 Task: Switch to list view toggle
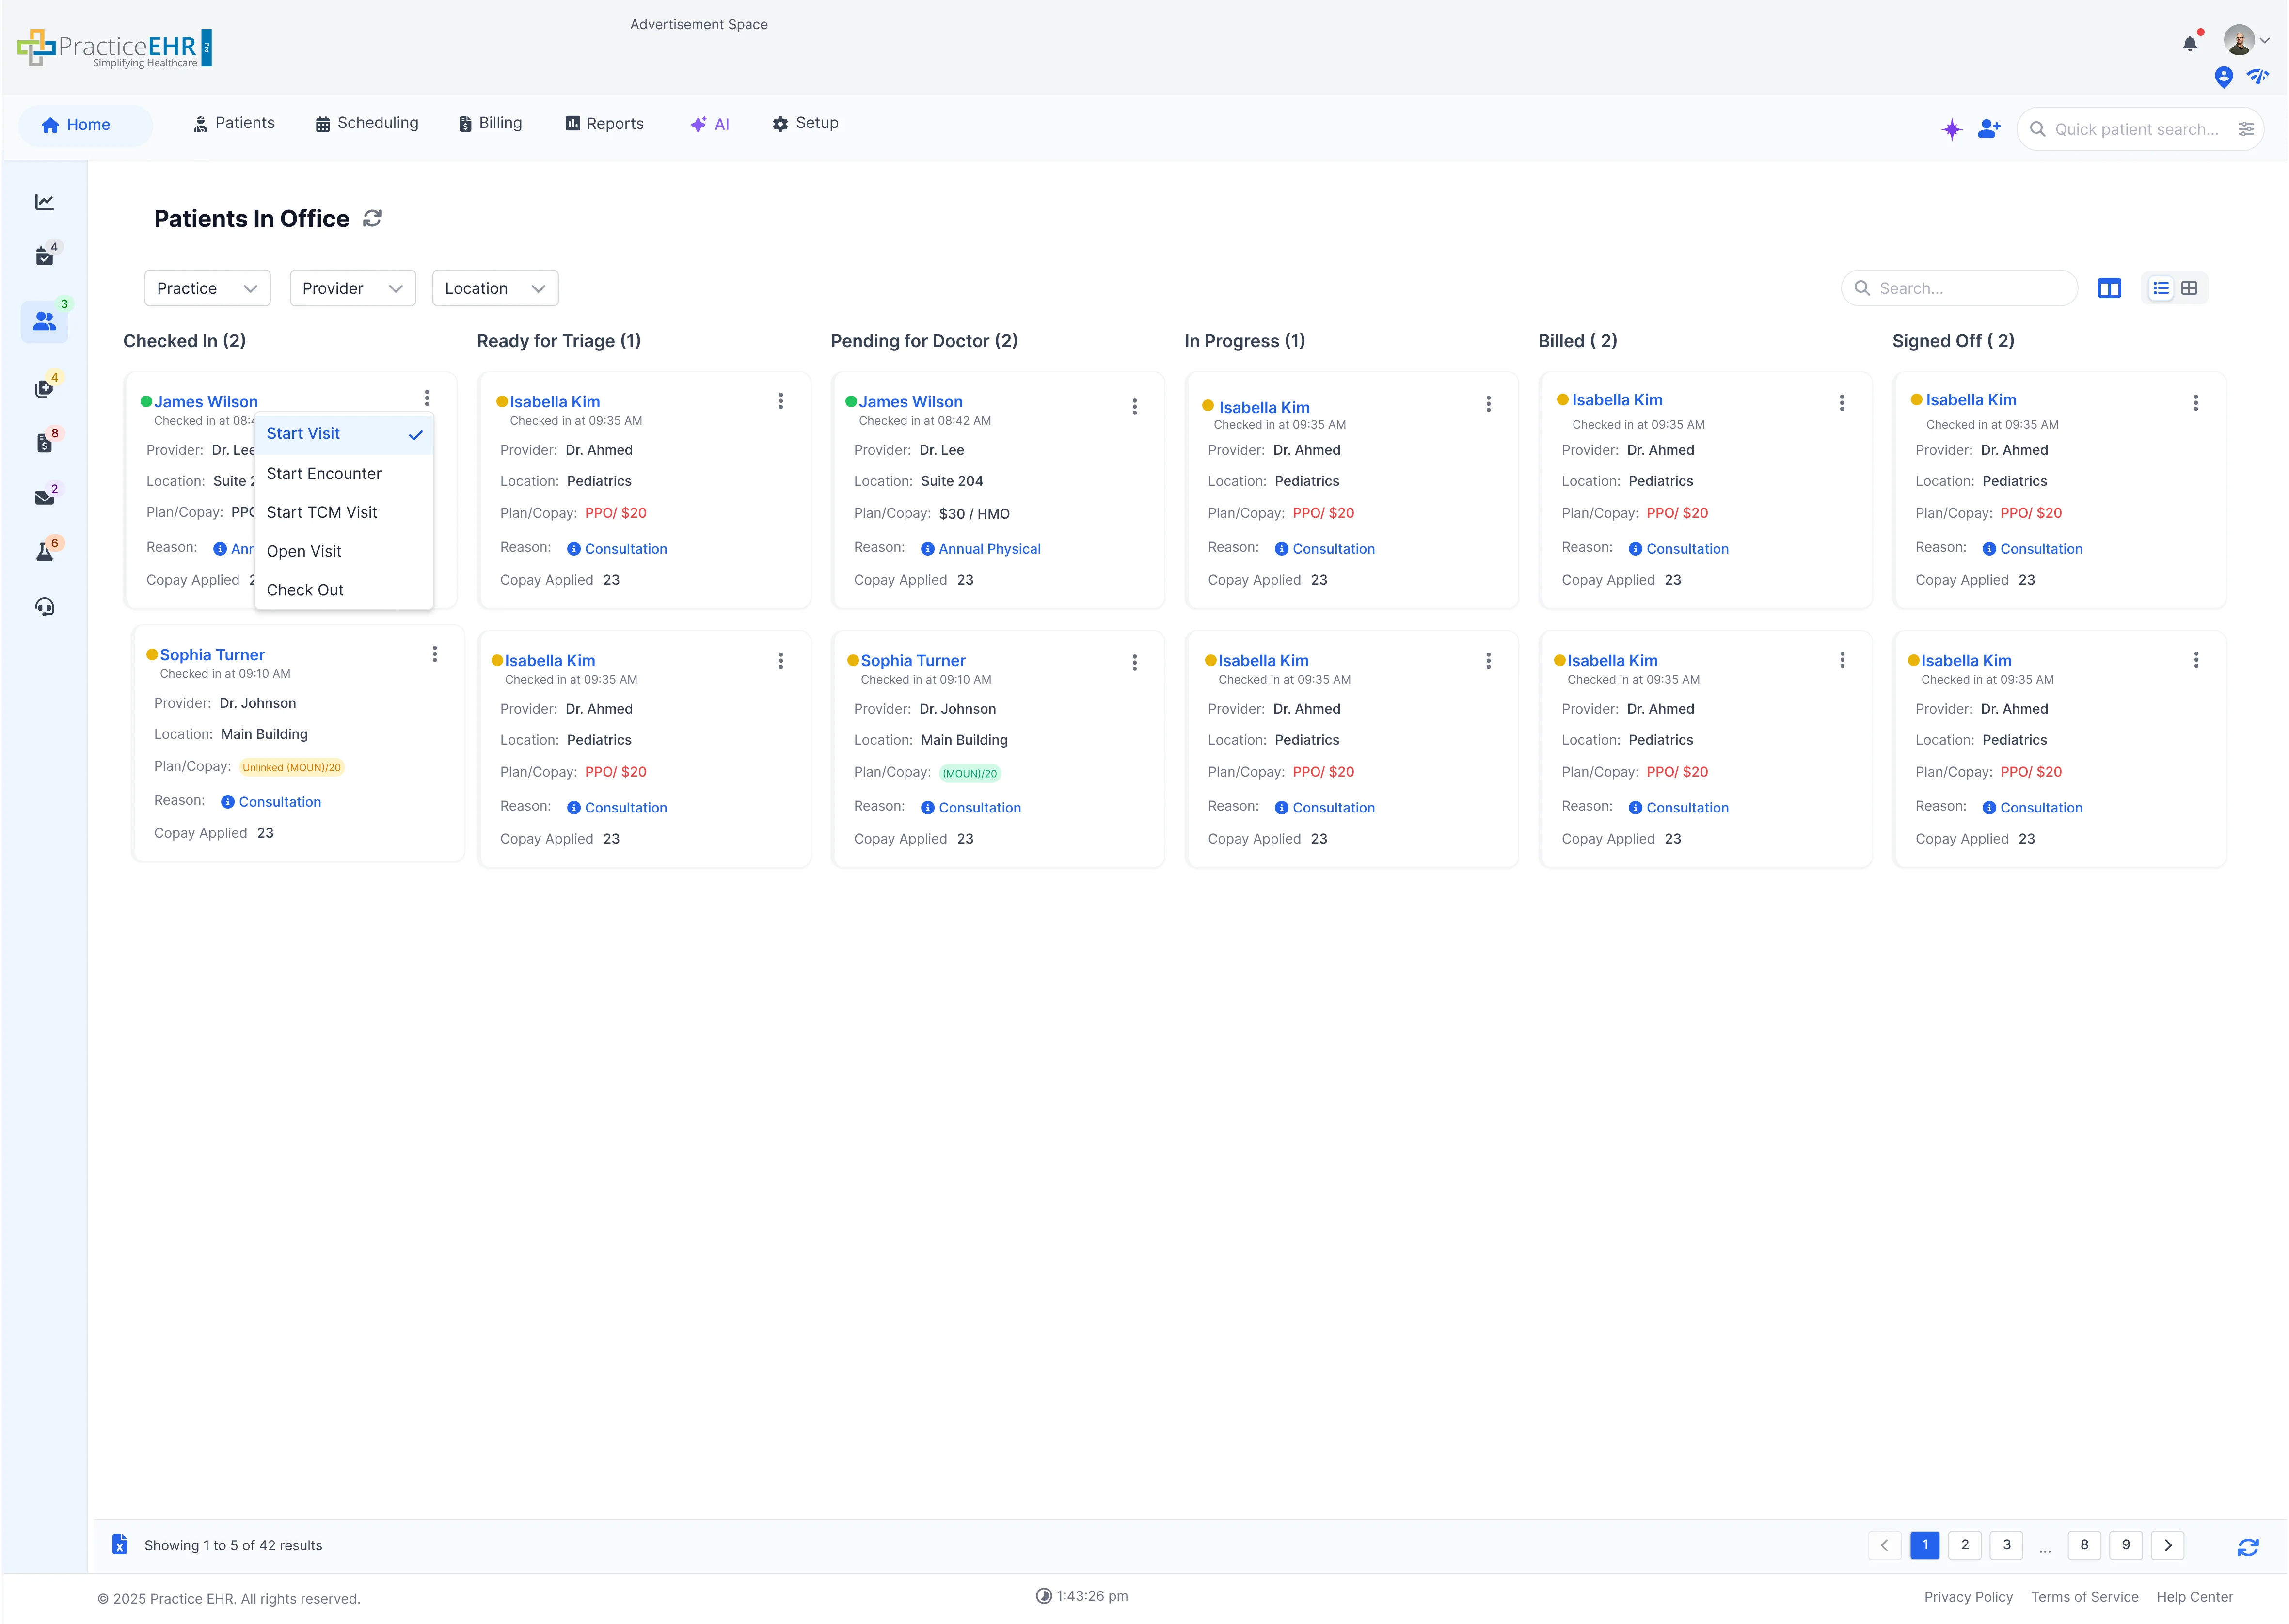2160,288
